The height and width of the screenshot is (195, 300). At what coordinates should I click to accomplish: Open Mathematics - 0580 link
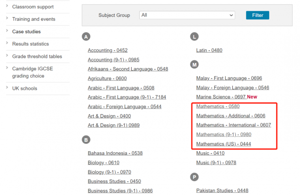218,106
